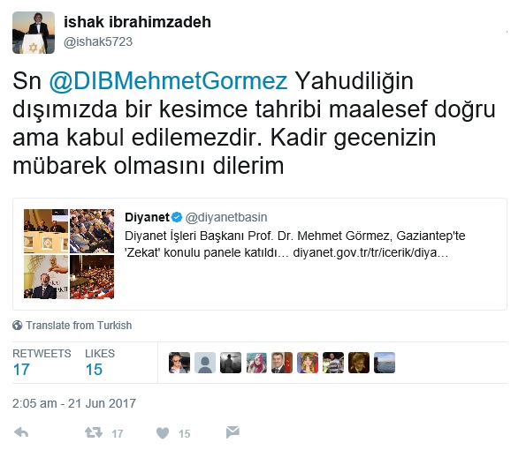Viewport: 526px width, 450px height.
Task: Open the default gray silhouette avatar
Action: point(205,363)
